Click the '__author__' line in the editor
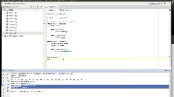174x97 pixels. click(x=60, y=10)
